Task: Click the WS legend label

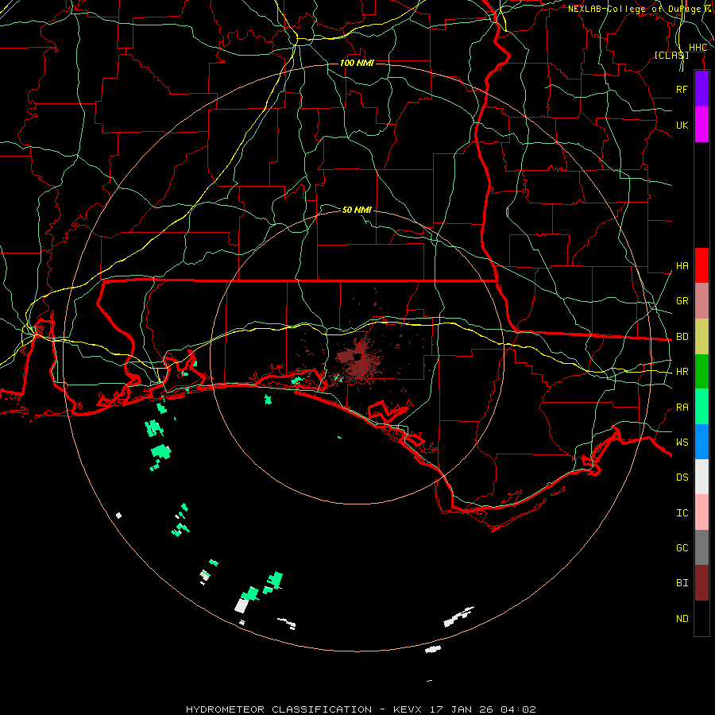Action: tap(682, 443)
